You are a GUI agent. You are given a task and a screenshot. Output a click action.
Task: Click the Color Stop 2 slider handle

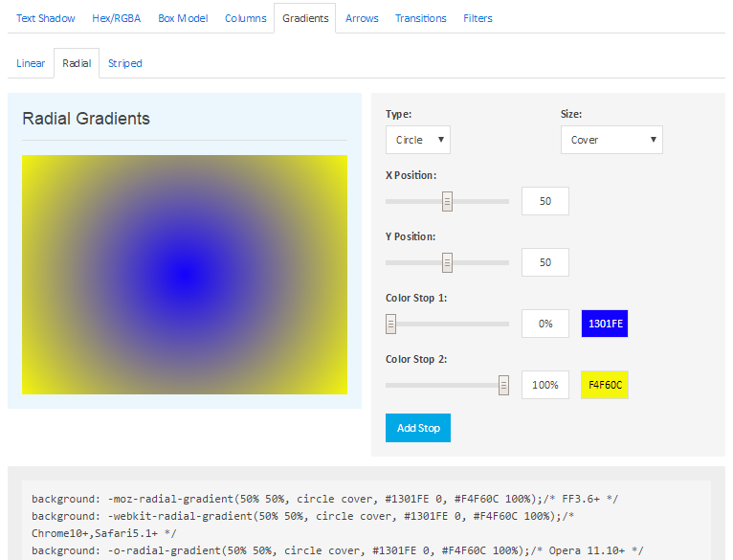(x=503, y=386)
